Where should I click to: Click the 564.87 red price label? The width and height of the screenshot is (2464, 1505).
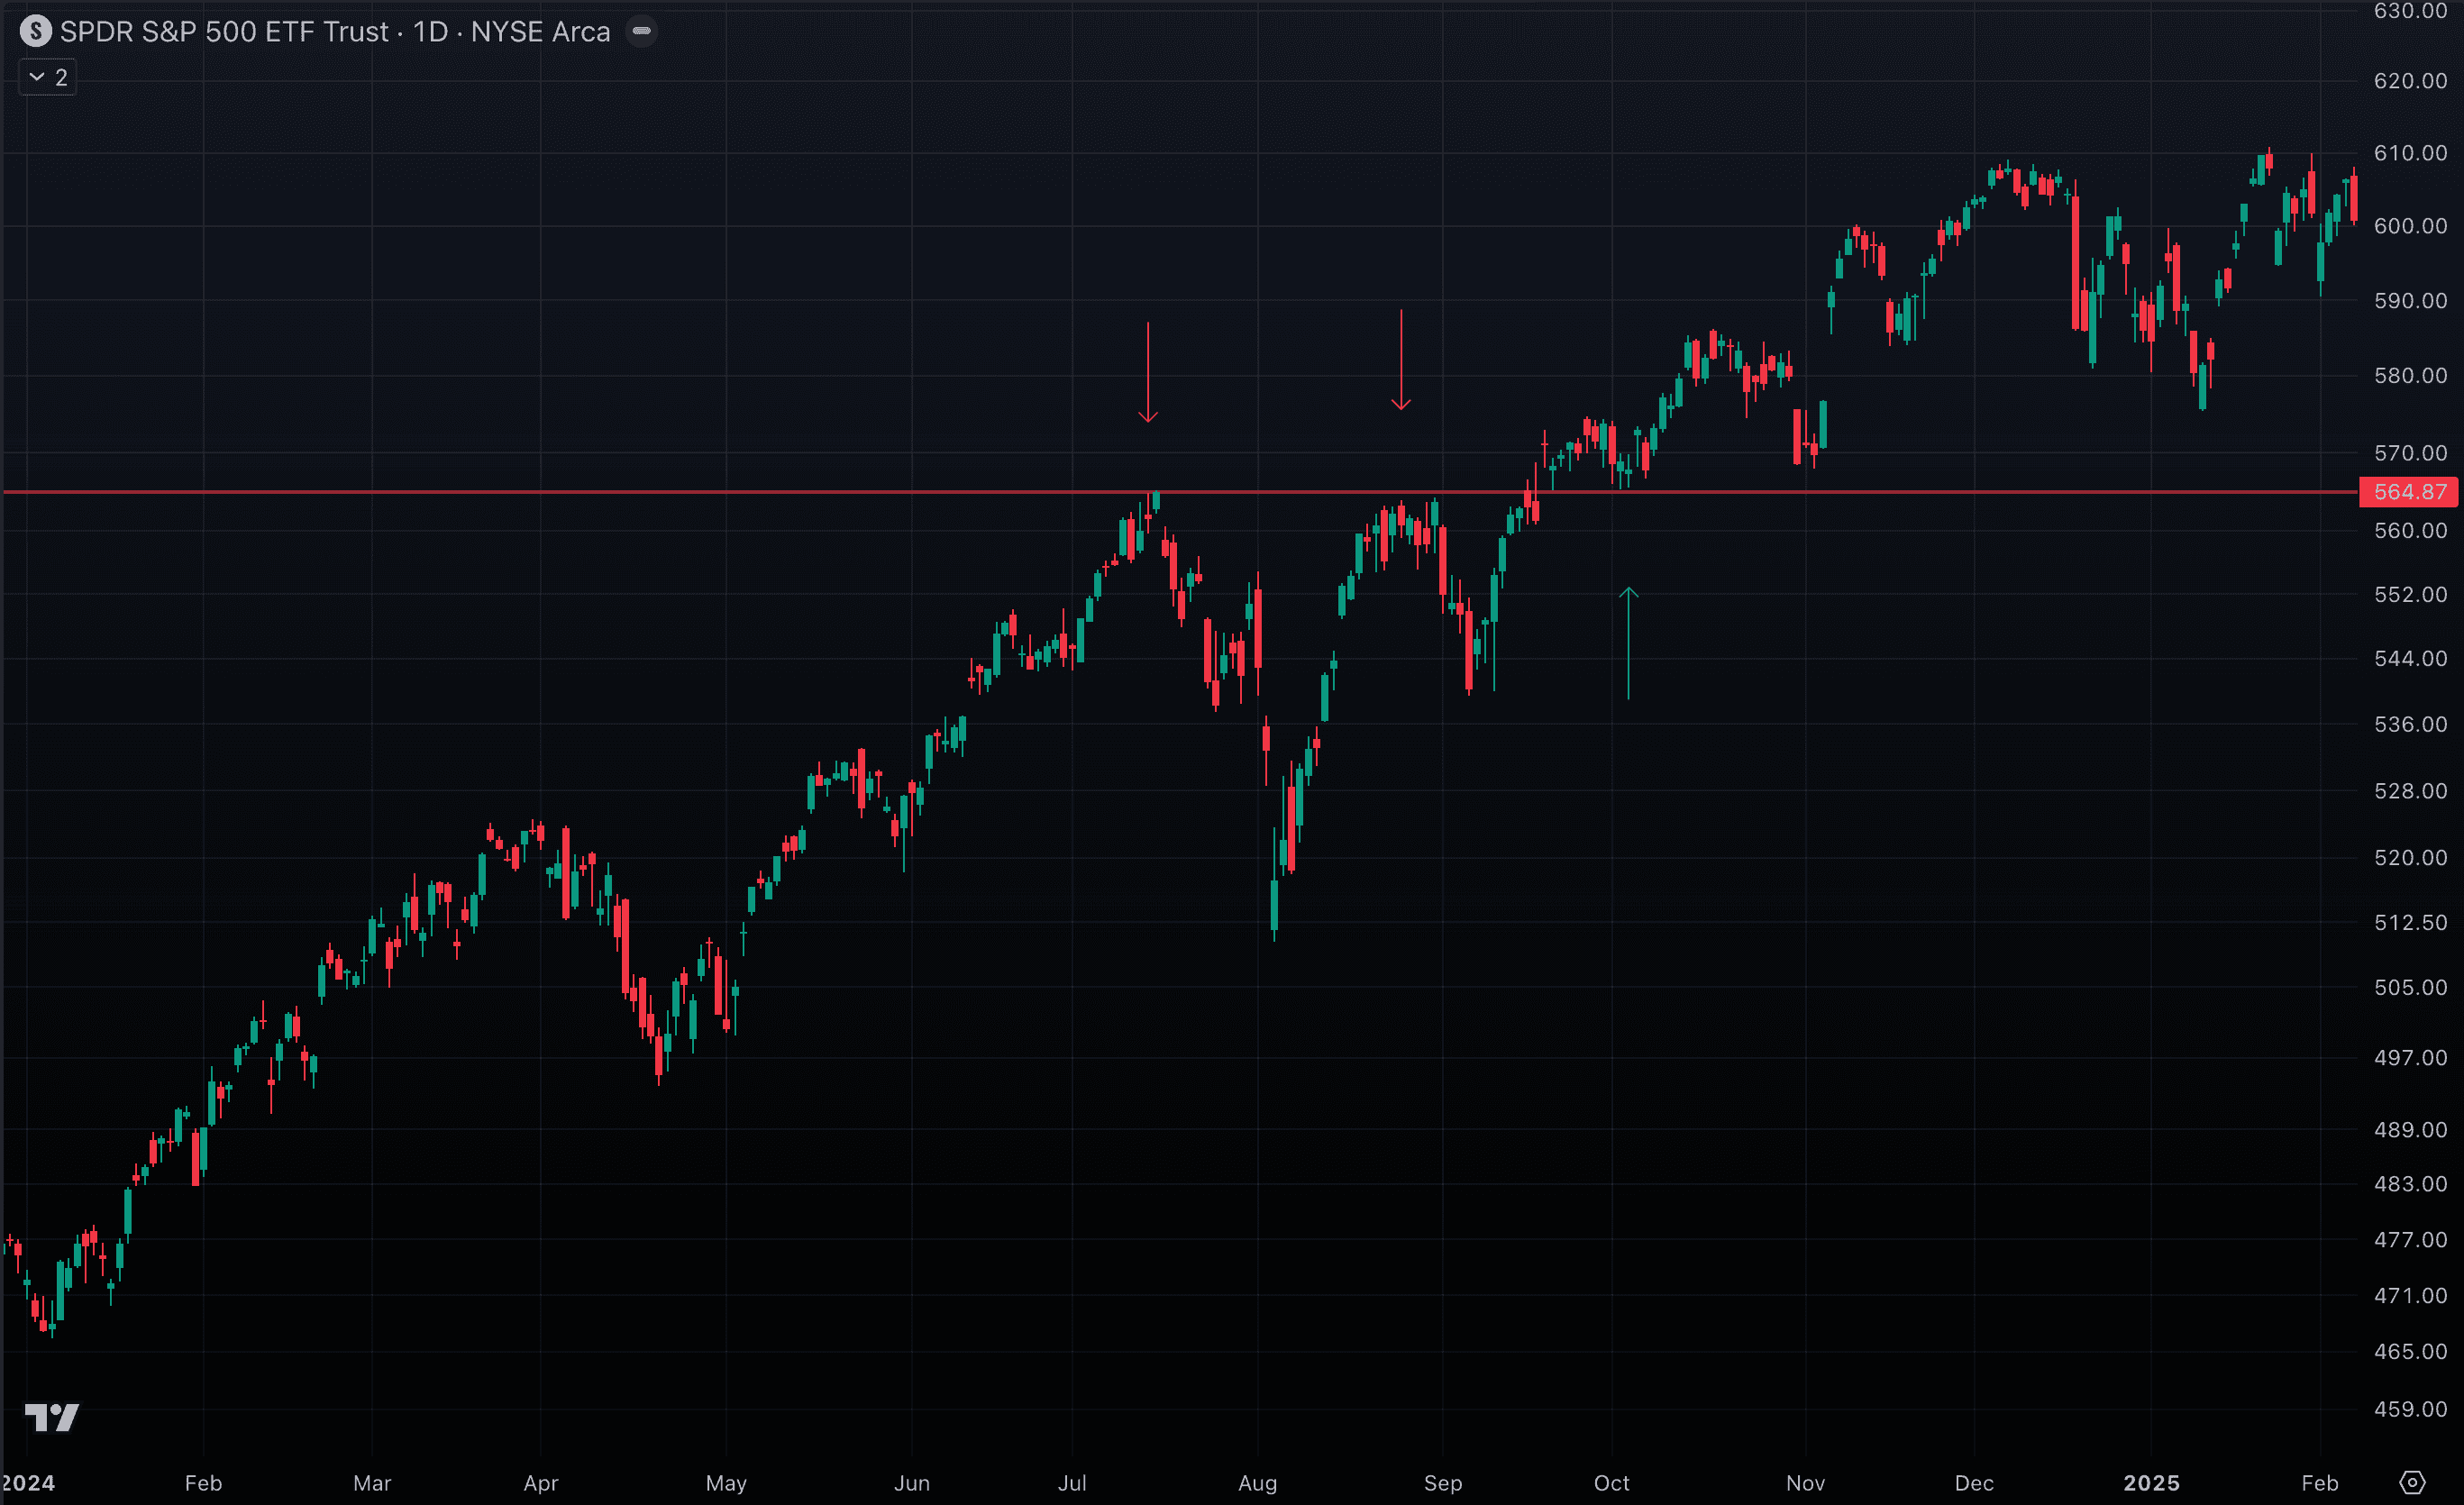(2409, 492)
